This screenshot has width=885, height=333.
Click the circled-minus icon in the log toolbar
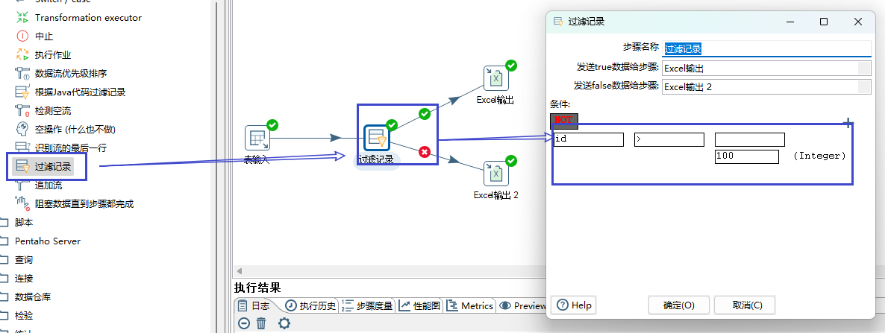pos(244,323)
